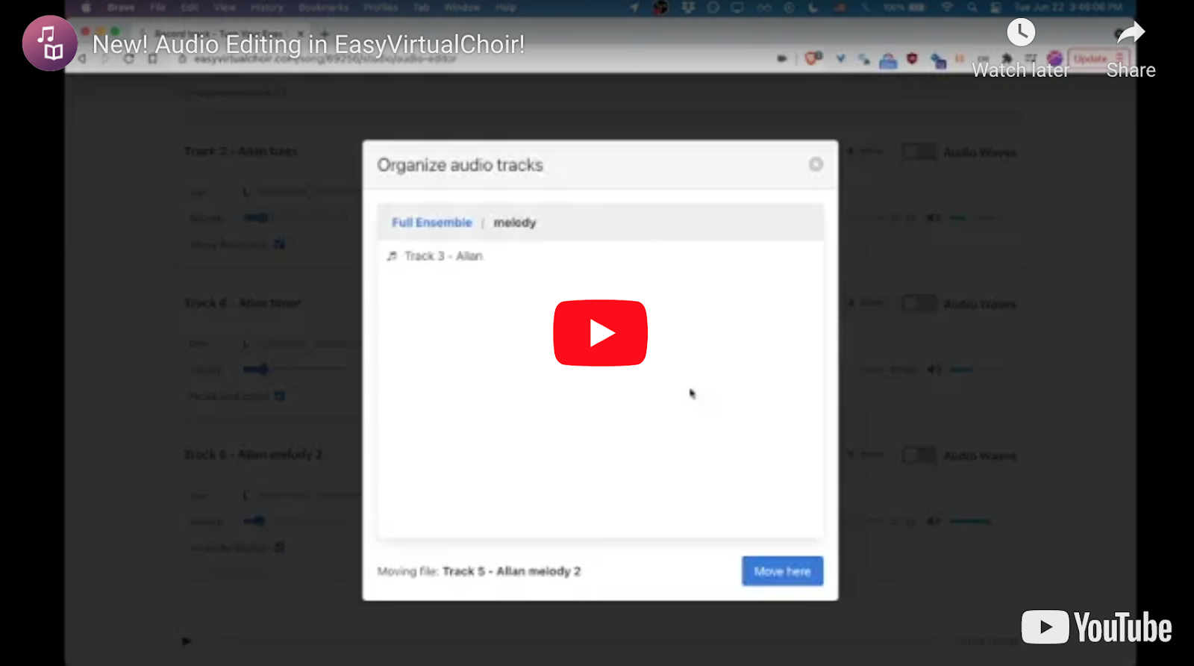Image resolution: width=1194 pixels, height=666 pixels.
Task: Toggle Audio Waves for Track 3
Action: pos(919,152)
